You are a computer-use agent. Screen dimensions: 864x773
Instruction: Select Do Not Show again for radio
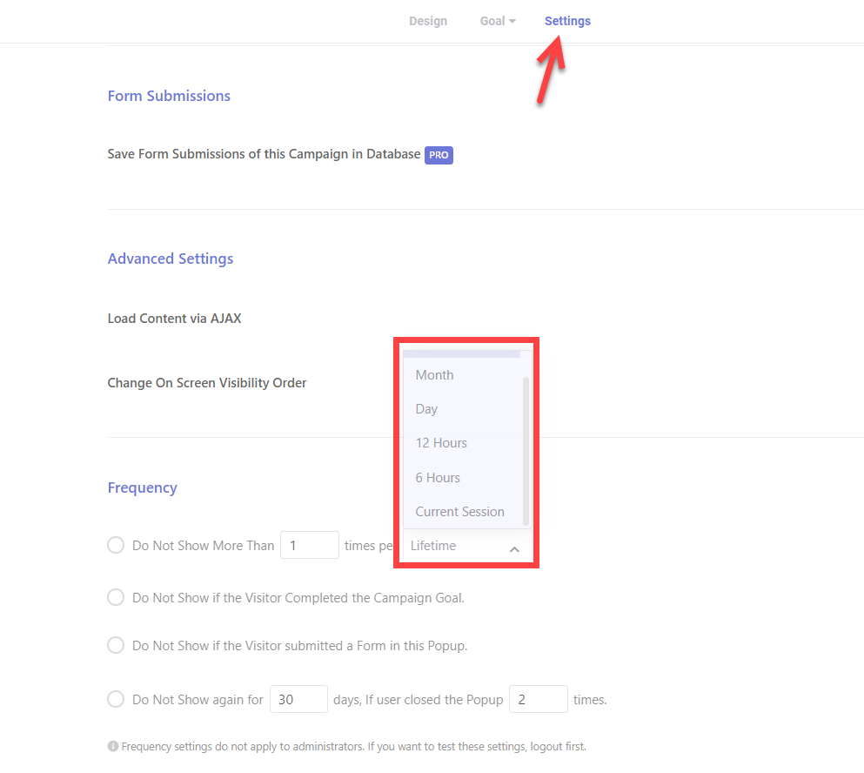coord(116,699)
